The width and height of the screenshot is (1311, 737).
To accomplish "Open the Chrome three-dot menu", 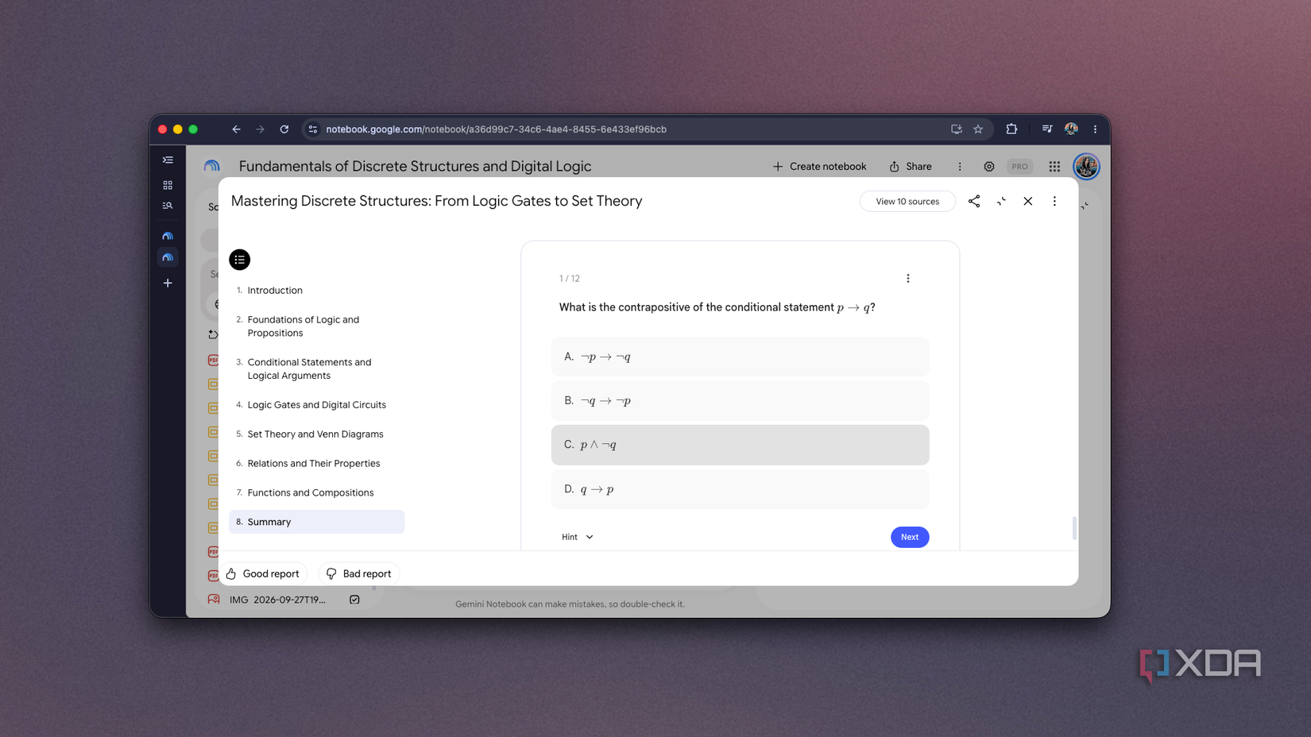I will pyautogui.click(x=1095, y=129).
